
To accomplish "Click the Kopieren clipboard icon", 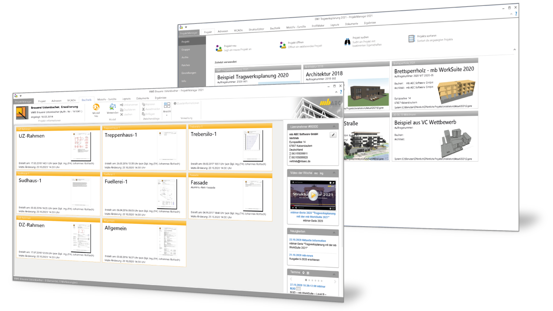I will [x=143, y=104].
